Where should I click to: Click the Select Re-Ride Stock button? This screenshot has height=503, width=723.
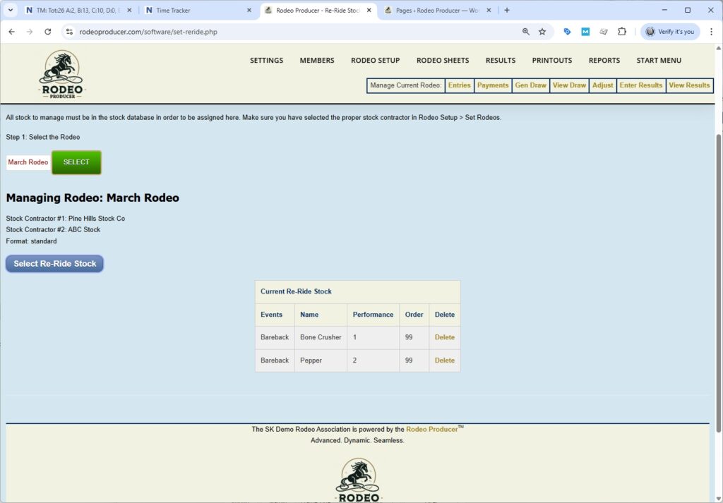pos(54,263)
